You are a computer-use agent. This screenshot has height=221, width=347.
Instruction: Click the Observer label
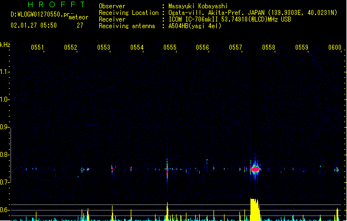click(112, 6)
